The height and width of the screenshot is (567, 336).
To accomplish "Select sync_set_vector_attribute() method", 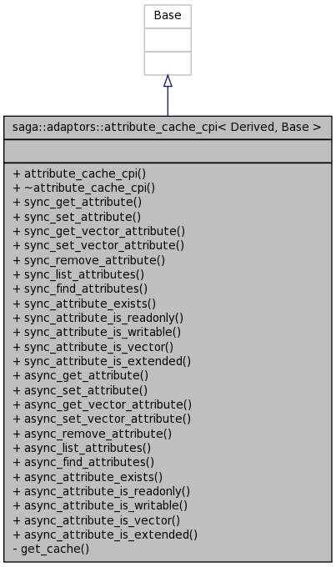I will coord(98,245).
